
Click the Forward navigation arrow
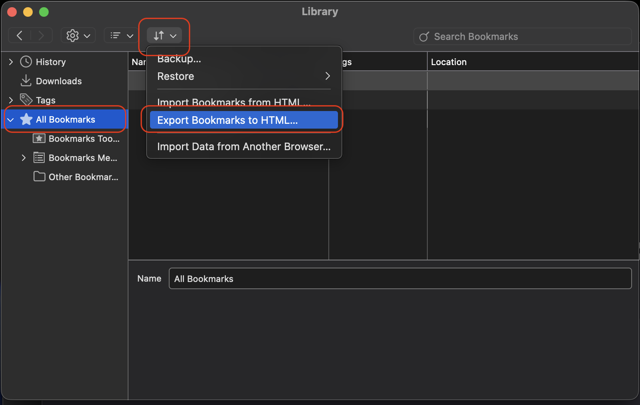(41, 35)
